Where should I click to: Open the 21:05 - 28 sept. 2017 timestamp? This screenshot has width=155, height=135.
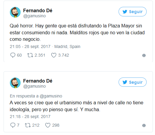point(30,46)
